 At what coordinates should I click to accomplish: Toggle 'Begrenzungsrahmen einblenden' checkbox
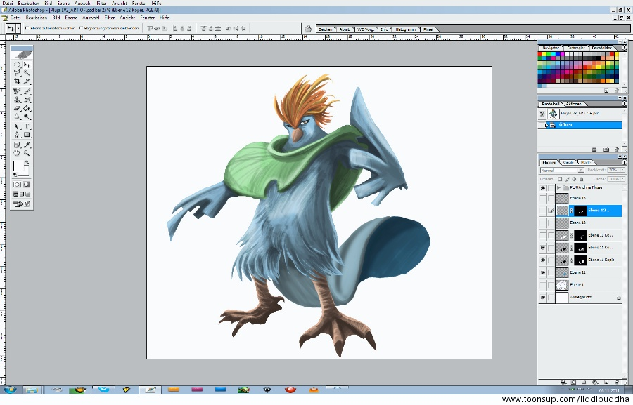[x=81, y=28]
